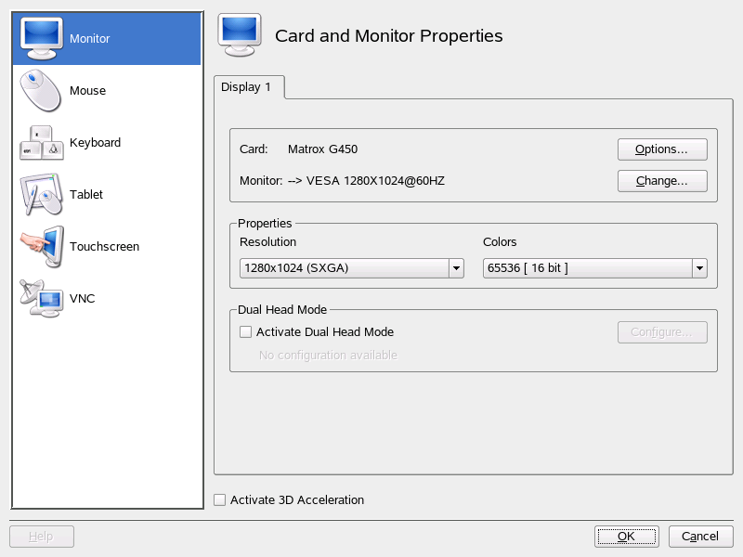
Task: Open the VNC icon entry
Action: click(41, 298)
